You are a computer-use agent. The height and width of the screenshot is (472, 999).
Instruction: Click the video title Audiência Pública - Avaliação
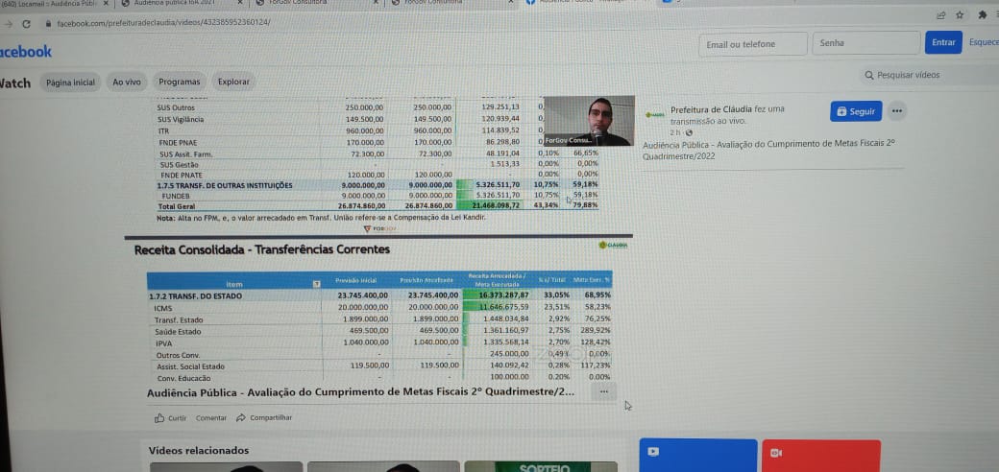coord(360,391)
